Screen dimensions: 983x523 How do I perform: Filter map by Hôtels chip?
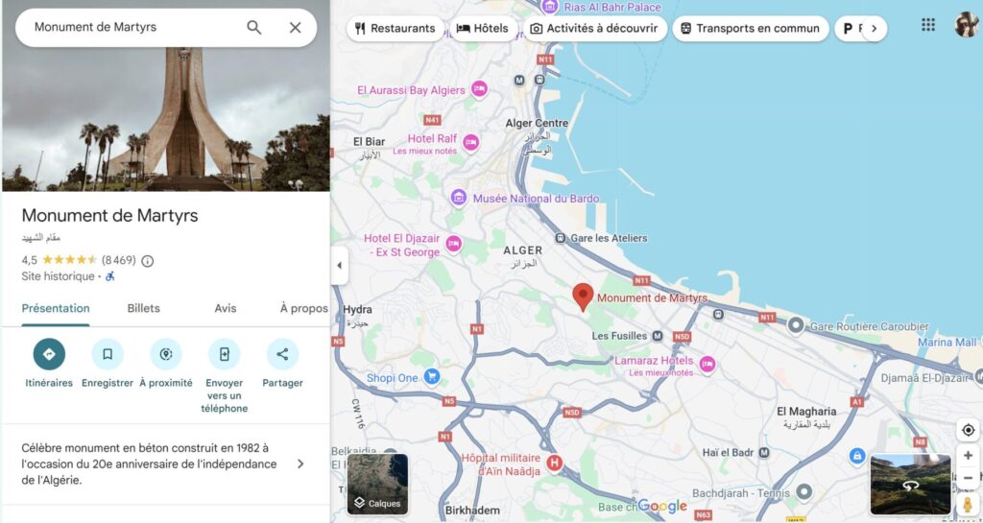pyautogui.click(x=483, y=28)
